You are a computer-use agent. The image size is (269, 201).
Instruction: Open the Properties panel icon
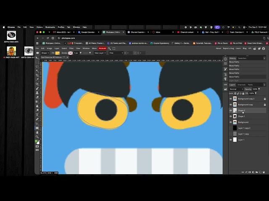tap(225, 64)
